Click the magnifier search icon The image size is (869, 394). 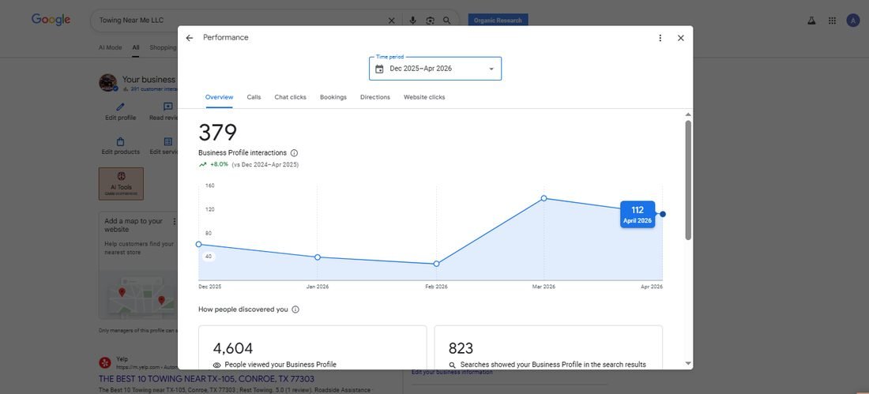click(446, 21)
